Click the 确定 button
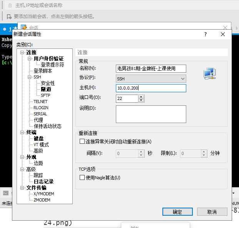Viewport: 239px width, 228px height. pyautogui.click(x=177, y=212)
